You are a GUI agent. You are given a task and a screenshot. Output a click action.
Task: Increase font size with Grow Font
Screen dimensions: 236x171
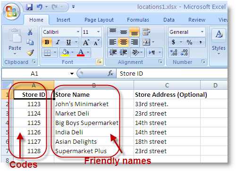click(x=86, y=42)
